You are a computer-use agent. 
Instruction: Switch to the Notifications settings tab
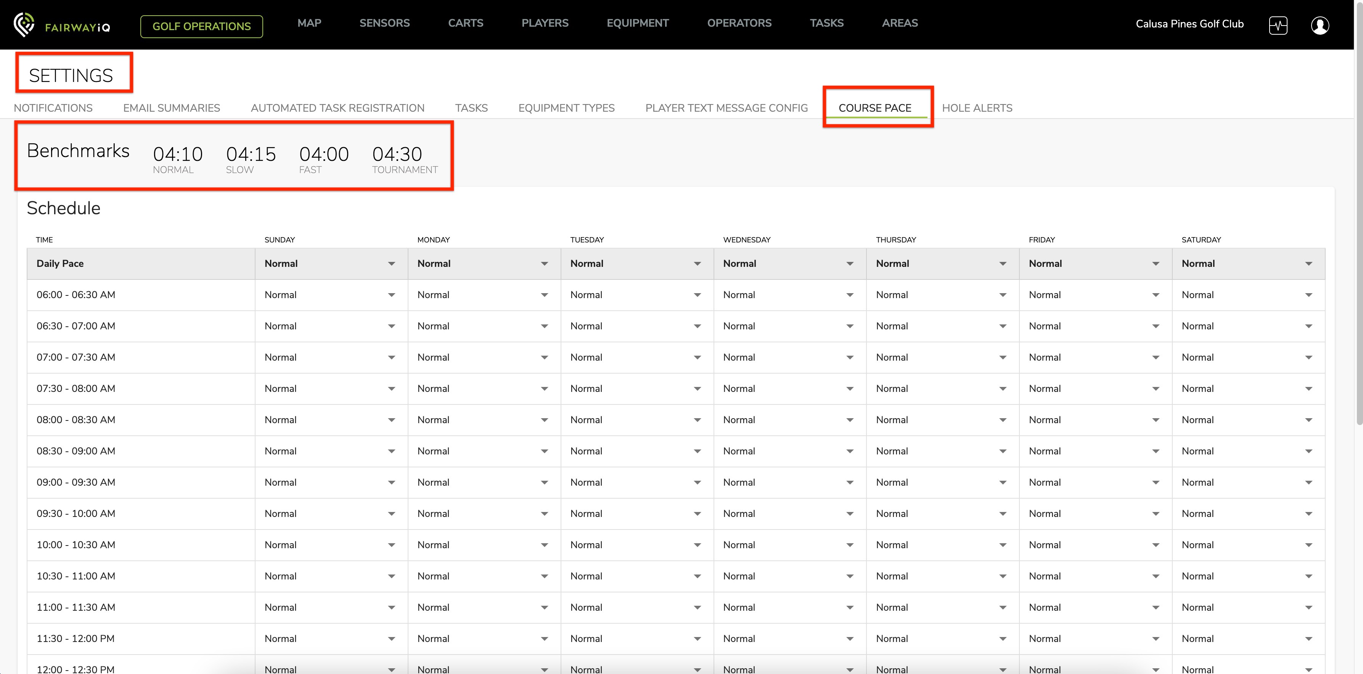[53, 108]
